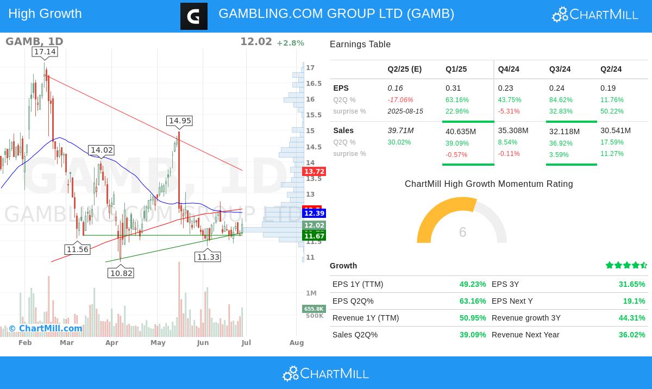This screenshot has width=652, height=389.
Task: Click the Aug label on time axis
Action: tap(297, 343)
